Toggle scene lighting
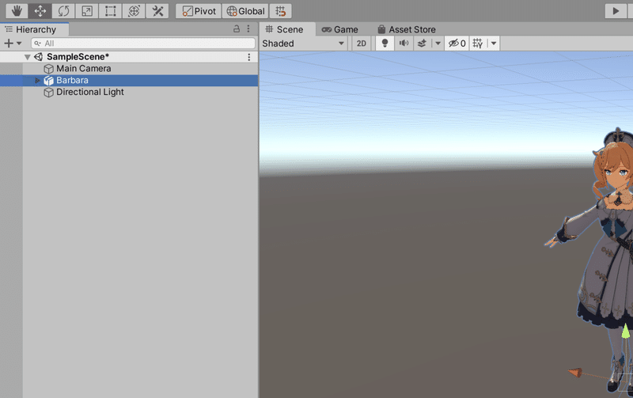 [x=385, y=44]
